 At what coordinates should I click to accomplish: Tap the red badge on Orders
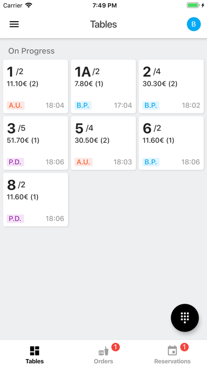point(115,347)
